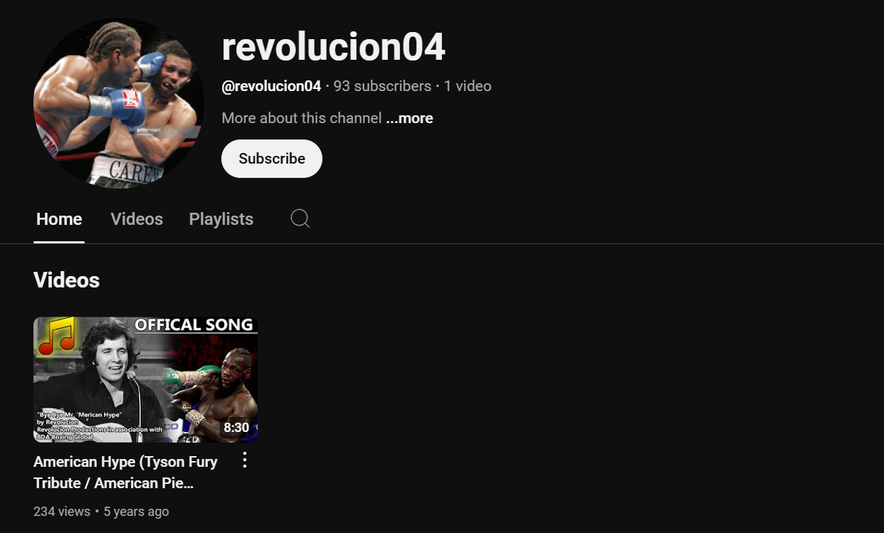Open the 'American Hype (Tyson Fury Tribute' title link
884x533 pixels.
click(126, 473)
